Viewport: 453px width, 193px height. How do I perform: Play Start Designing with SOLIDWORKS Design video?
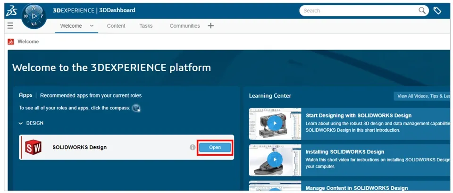(275, 124)
